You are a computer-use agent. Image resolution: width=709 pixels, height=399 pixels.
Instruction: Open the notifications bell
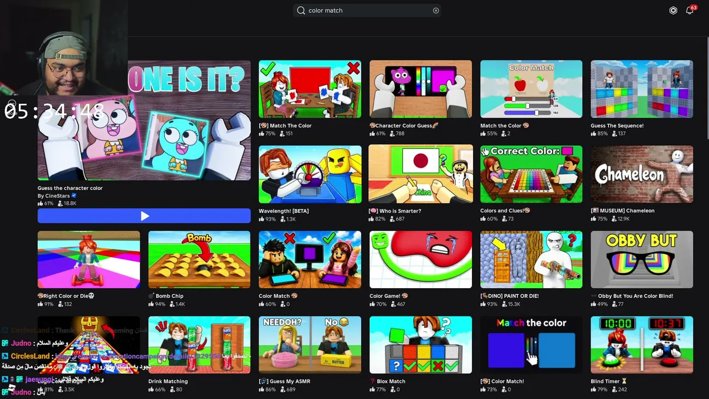[690, 11]
